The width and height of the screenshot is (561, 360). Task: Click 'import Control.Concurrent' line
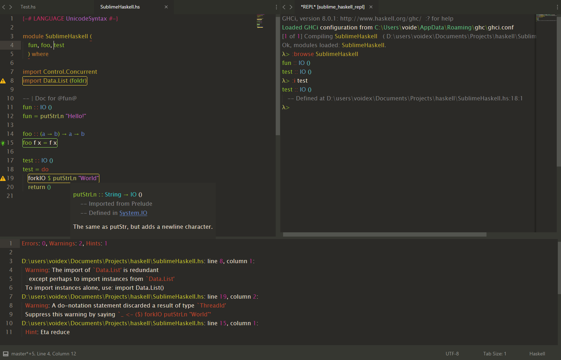pyautogui.click(x=60, y=72)
